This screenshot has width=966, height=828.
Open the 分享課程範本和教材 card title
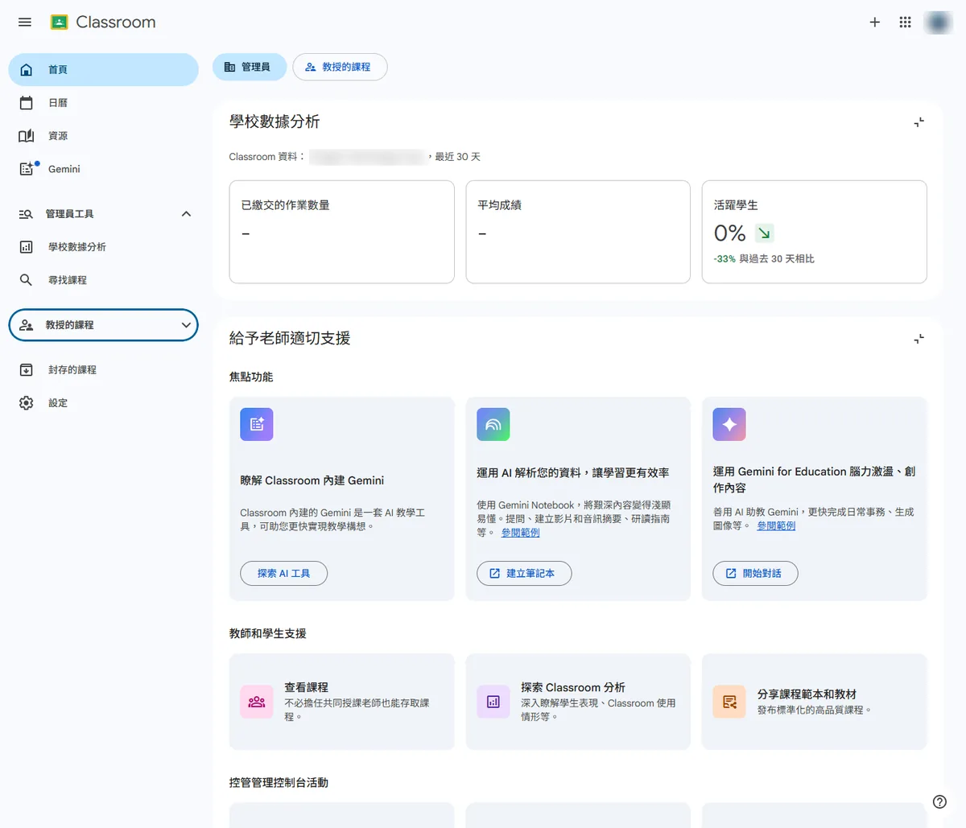pyautogui.click(x=807, y=694)
